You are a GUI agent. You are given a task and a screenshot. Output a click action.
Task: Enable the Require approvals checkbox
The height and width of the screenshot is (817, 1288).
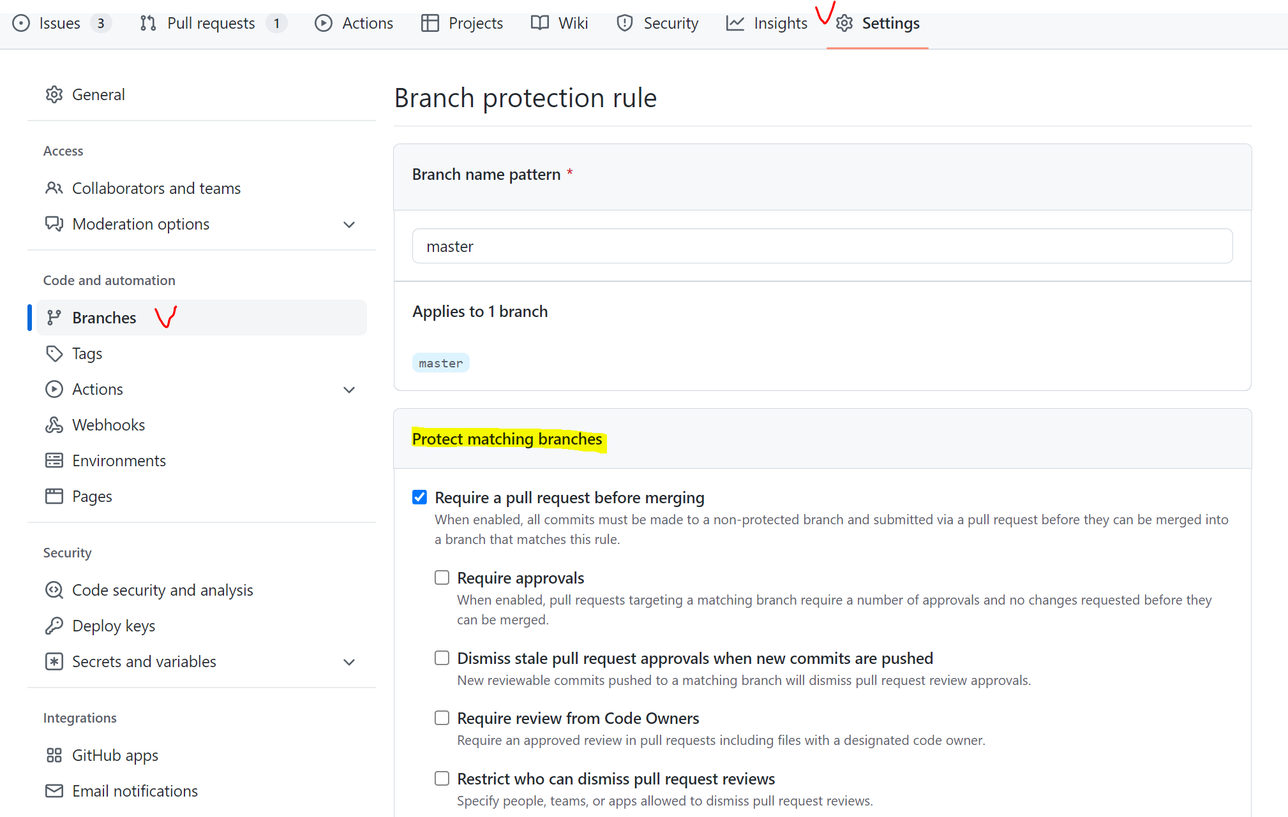coord(442,577)
